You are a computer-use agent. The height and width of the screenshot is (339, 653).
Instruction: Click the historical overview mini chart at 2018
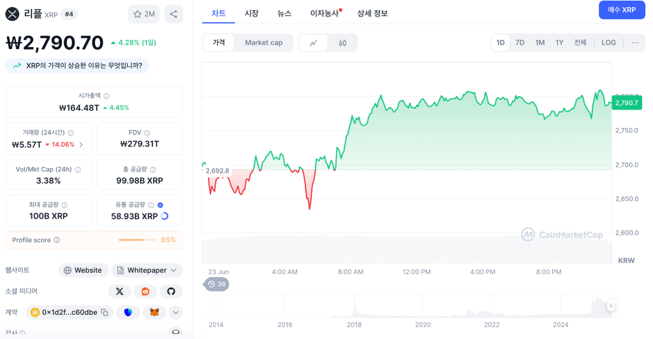coord(354,307)
